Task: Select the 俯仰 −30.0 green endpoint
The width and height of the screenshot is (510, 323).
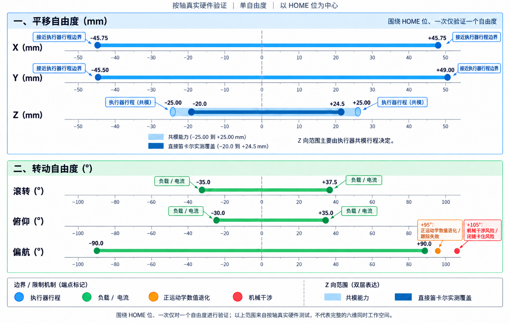Action: (216, 220)
